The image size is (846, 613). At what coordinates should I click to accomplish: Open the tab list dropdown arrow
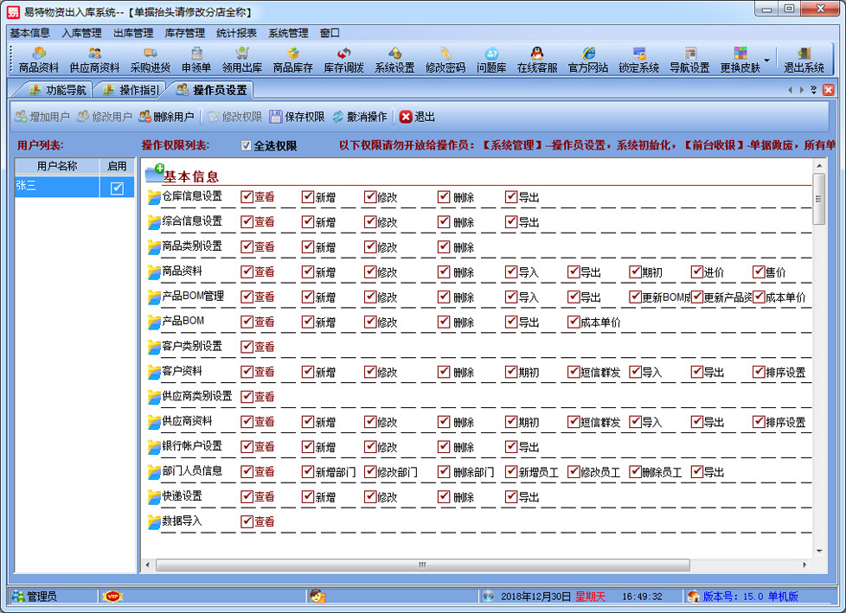(x=814, y=90)
